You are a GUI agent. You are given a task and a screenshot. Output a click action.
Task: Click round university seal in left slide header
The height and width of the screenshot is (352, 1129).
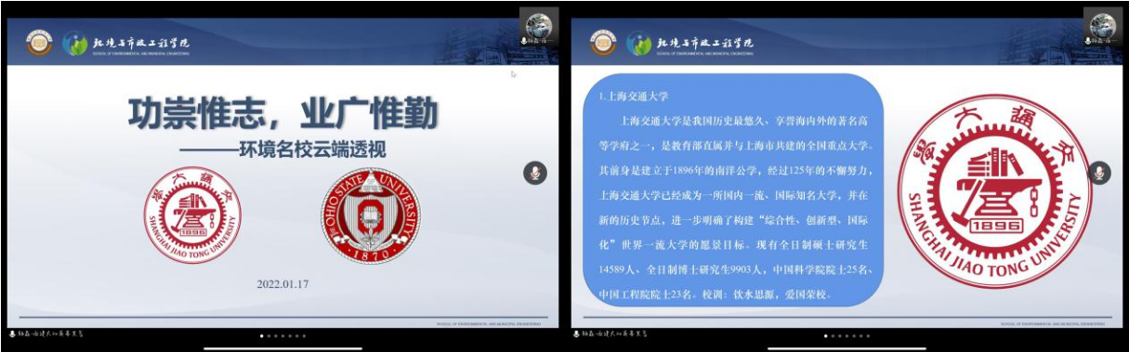click(39, 43)
